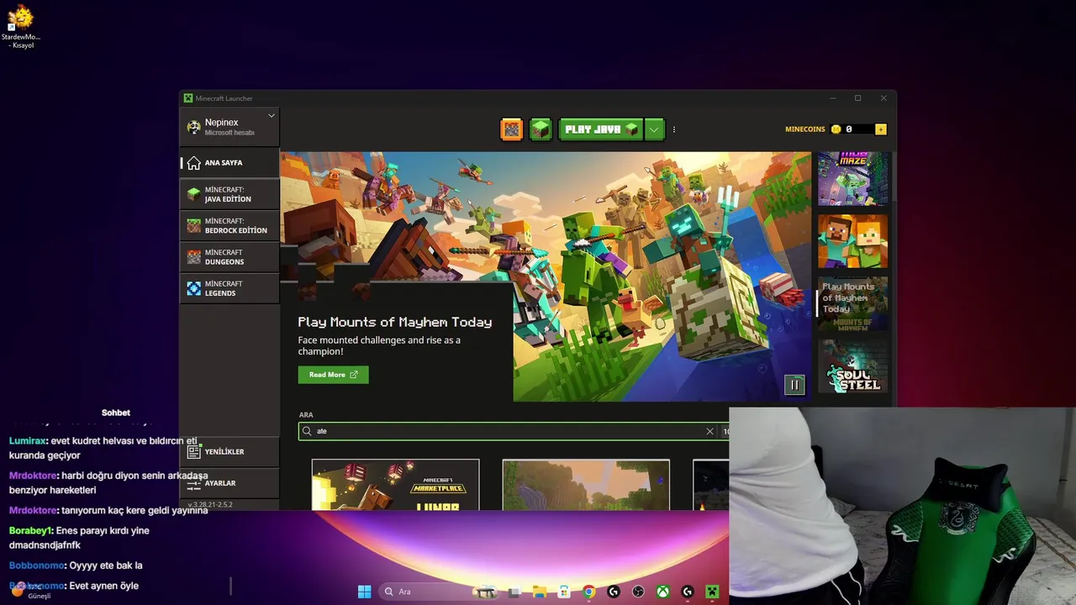This screenshot has width=1076, height=605.
Task: Select the Java grass-block quick launch icon
Action: [541, 129]
